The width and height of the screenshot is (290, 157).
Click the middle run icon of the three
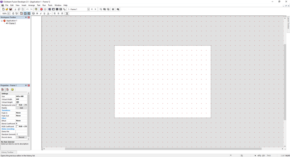pos(104,9)
